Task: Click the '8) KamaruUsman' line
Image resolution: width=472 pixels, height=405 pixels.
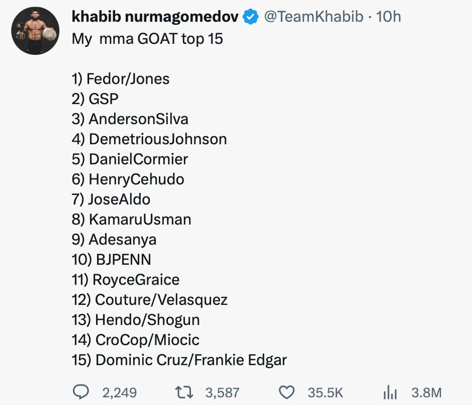Action: (131, 219)
